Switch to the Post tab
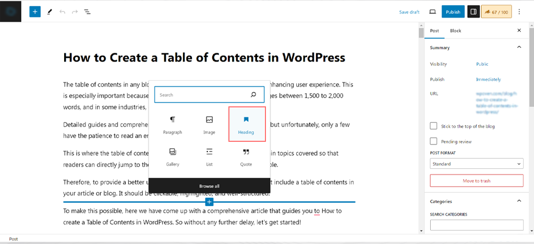Viewport: 534px width, 244px height. pyautogui.click(x=434, y=31)
